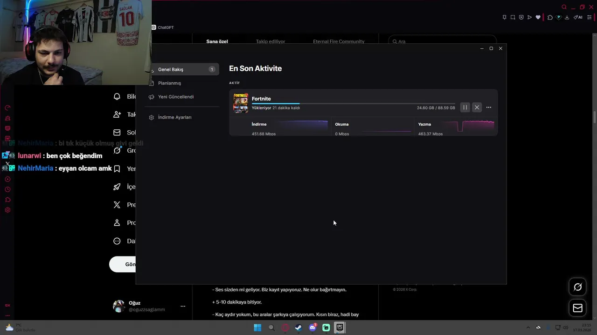Cancel the Fortnite download

[x=477, y=107]
